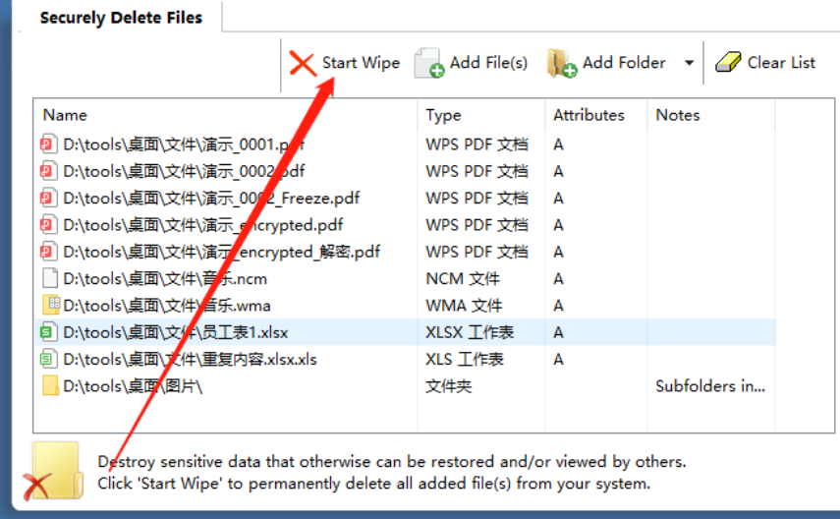
Task: Clear the list of files
Action: coord(765,63)
